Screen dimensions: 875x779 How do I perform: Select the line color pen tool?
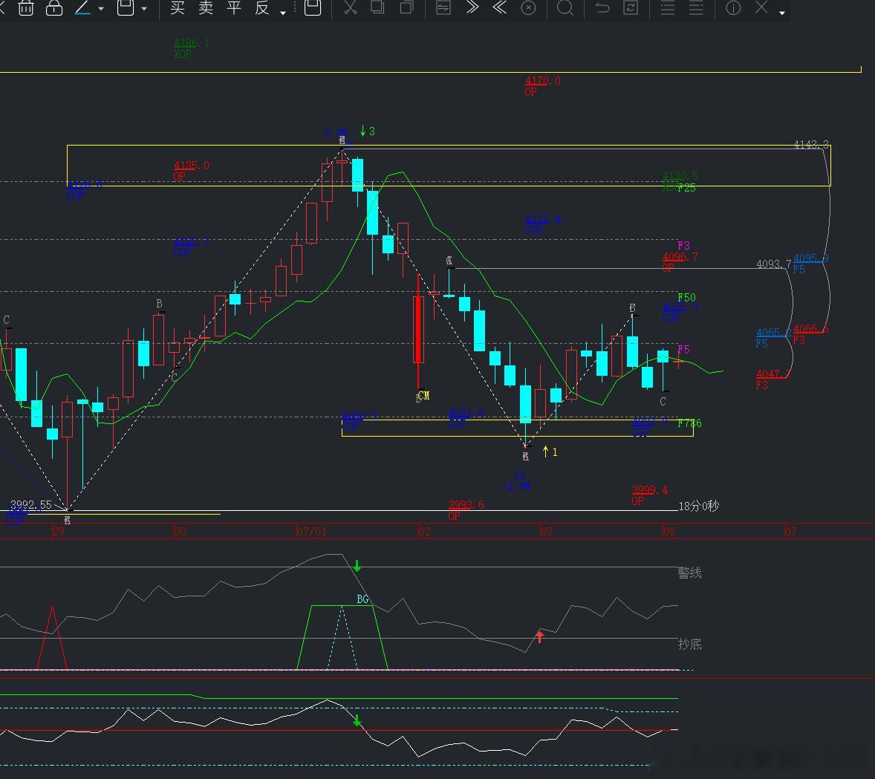click(82, 7)
